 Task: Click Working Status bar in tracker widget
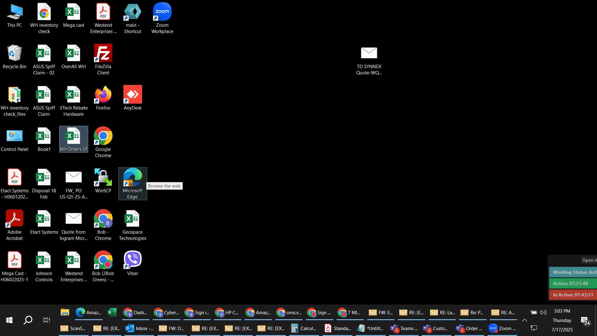573,272
